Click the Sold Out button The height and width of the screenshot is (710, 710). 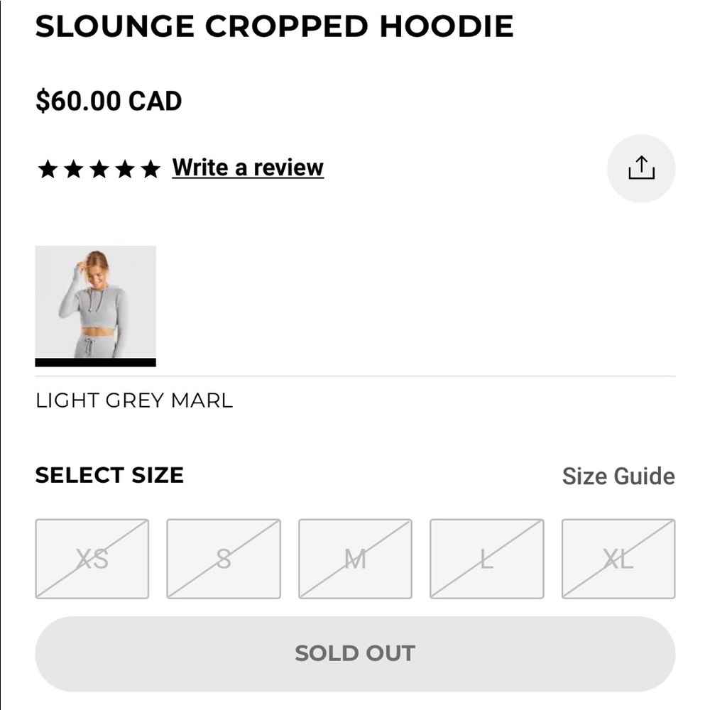355,653
